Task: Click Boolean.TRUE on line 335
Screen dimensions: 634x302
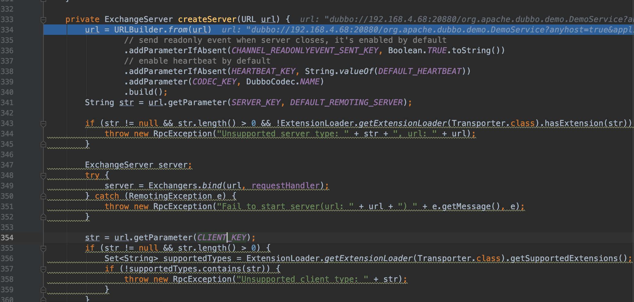Action: click(x=417, y=50)
